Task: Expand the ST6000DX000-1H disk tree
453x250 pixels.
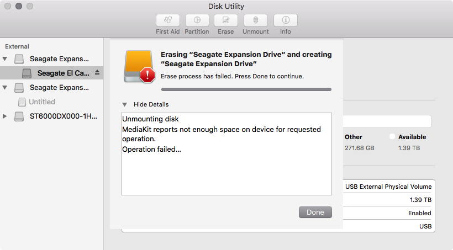Action: click(6, 116)
